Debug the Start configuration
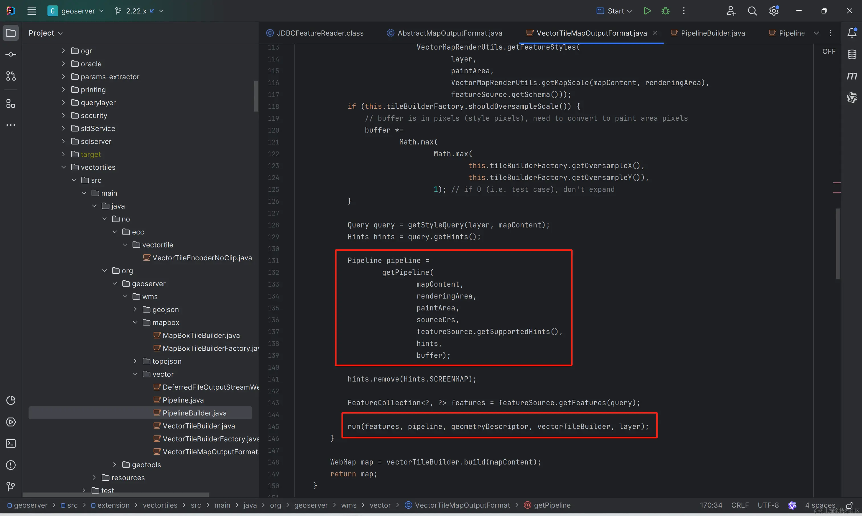The image size is (862, 516). click(x=665, y=11)
